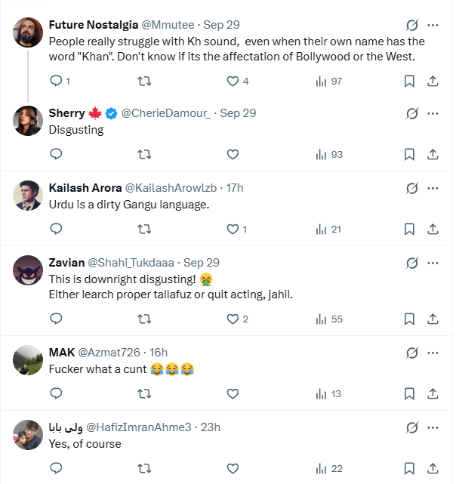This screenshot has width=456, height=484.
Task: View analytics on MAK's tweet with 13 views
Action: pos(328,393)
